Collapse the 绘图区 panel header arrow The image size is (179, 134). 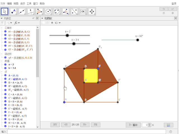point(42,18)
